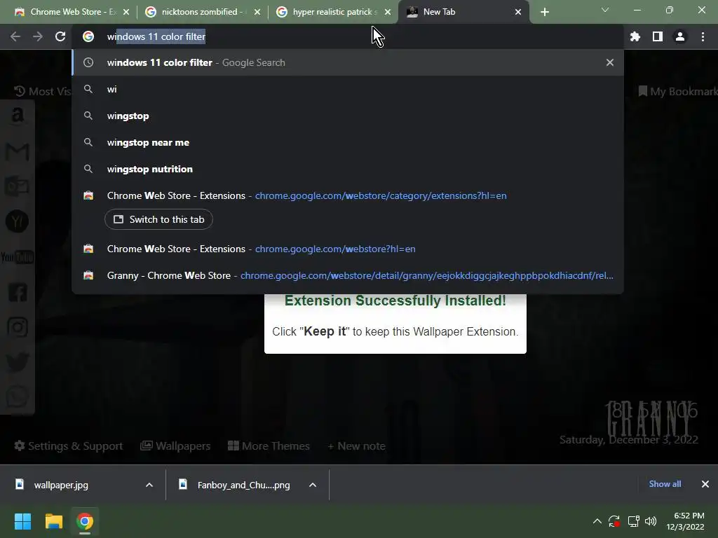The image size is (718, 538).
Task: Open the Most Visited list
Action: (x=43, y=92)
